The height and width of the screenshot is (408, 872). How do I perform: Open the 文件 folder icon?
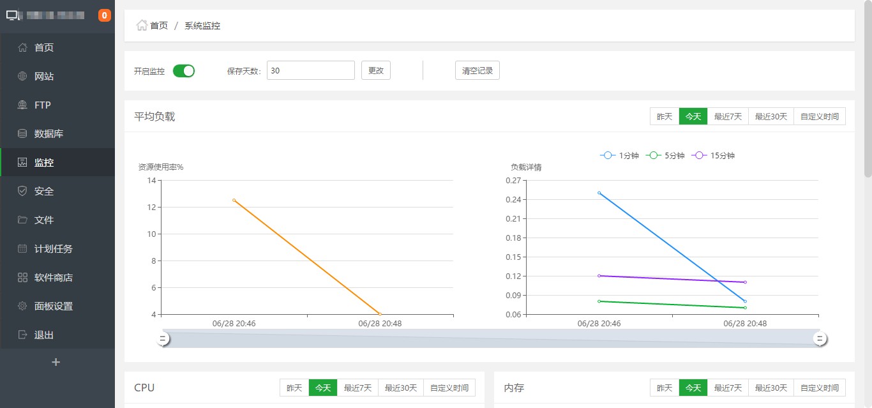pos(22,220)
